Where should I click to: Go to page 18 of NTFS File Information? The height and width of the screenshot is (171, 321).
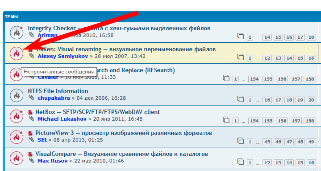[x=289, y=100]
